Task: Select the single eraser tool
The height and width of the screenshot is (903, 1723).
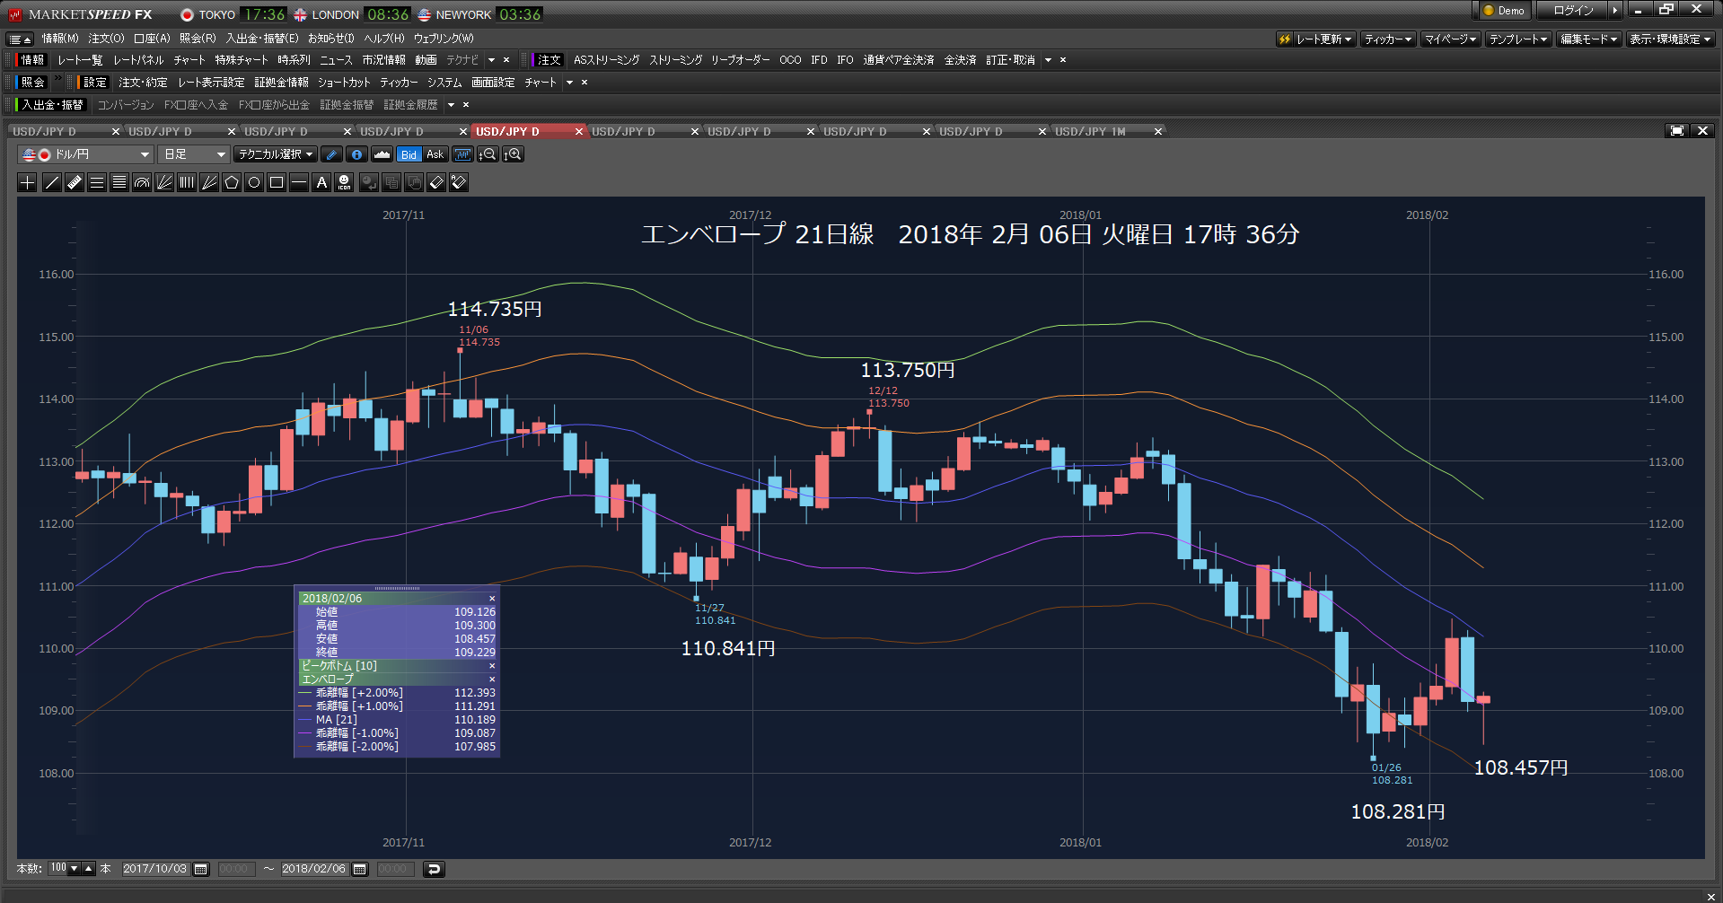Action: 436,183
